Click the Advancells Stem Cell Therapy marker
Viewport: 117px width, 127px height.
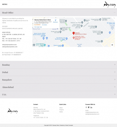click(x=73, y=38)
